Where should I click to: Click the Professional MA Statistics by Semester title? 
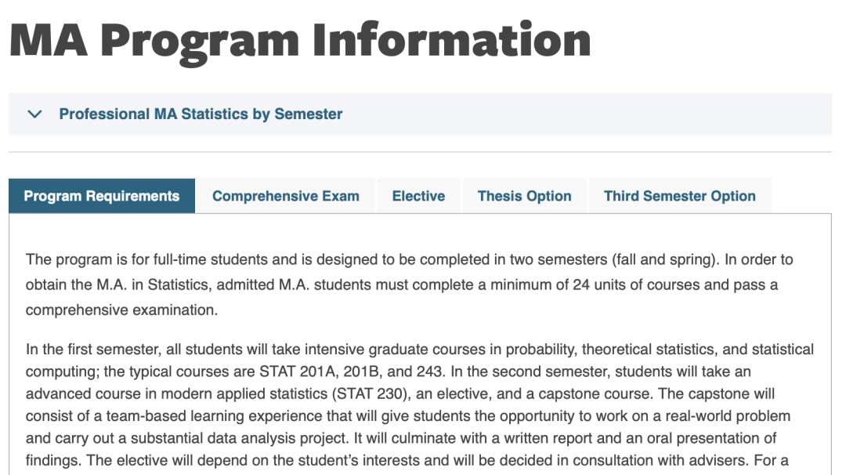201,114
